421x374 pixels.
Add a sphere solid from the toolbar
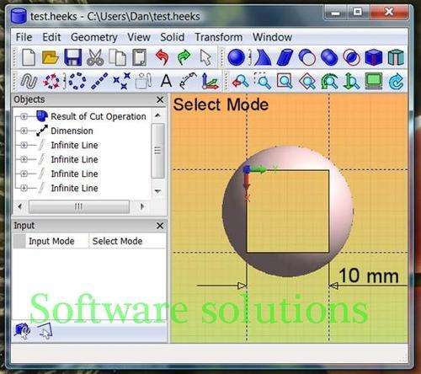(x=236, y=57)
